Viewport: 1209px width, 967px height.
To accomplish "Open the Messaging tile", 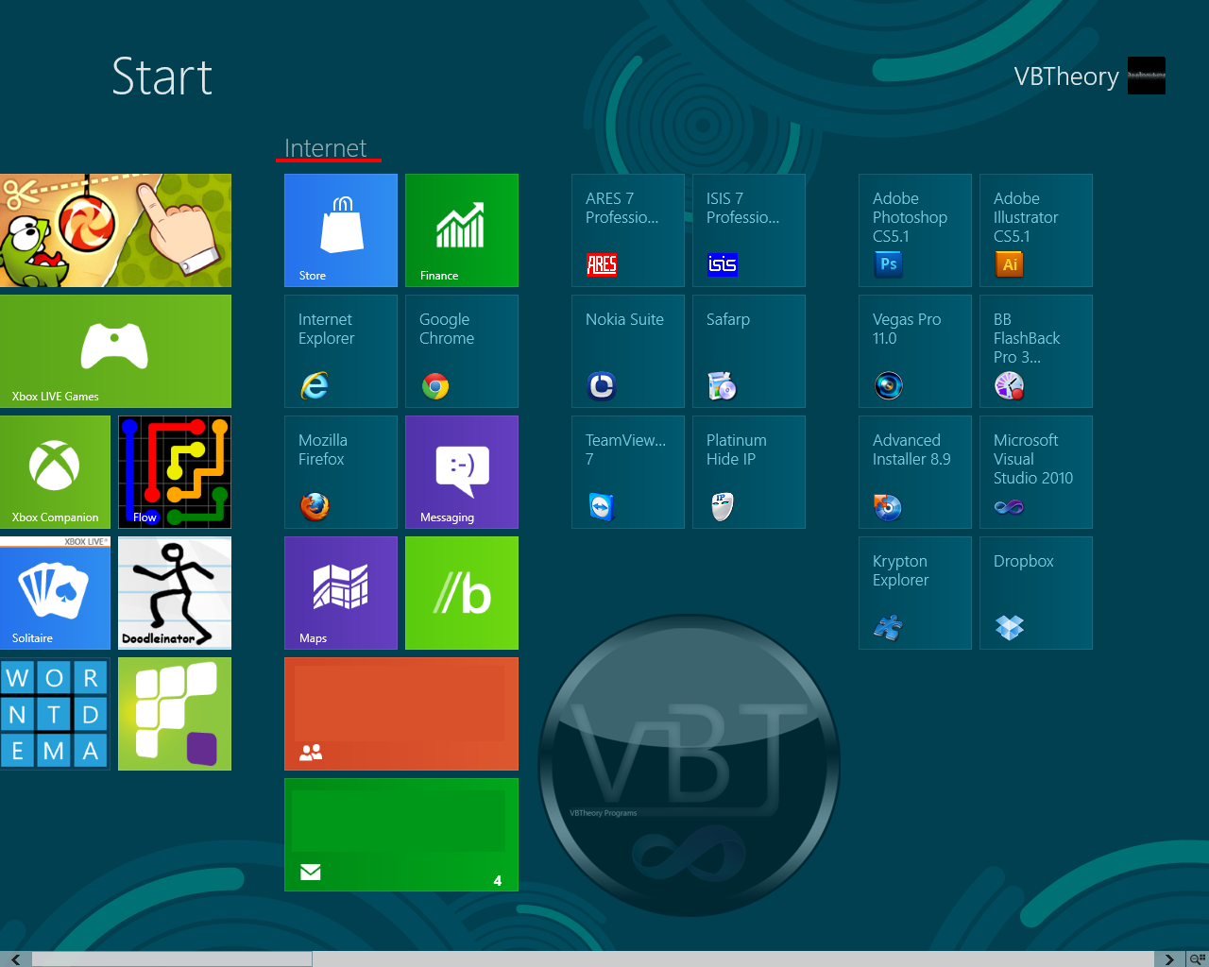I will click(462, 472).
